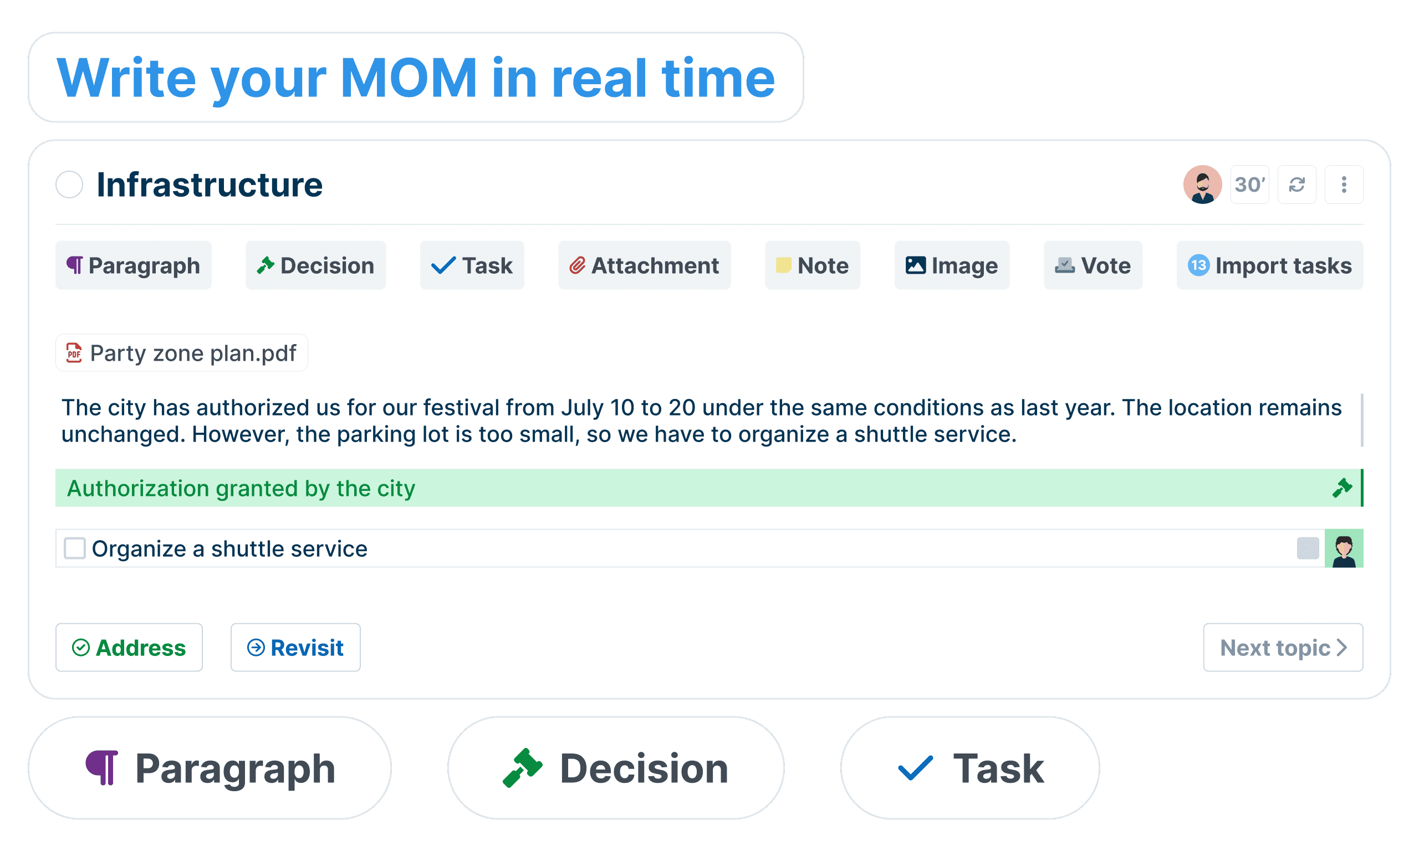This screenshot has height=851, width=1419.
Task: Open the three-dot more options menu
Action: (1344, 184)
